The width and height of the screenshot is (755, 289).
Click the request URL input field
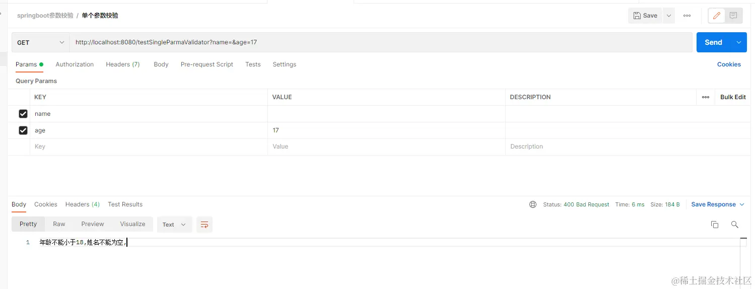point(381,42)
